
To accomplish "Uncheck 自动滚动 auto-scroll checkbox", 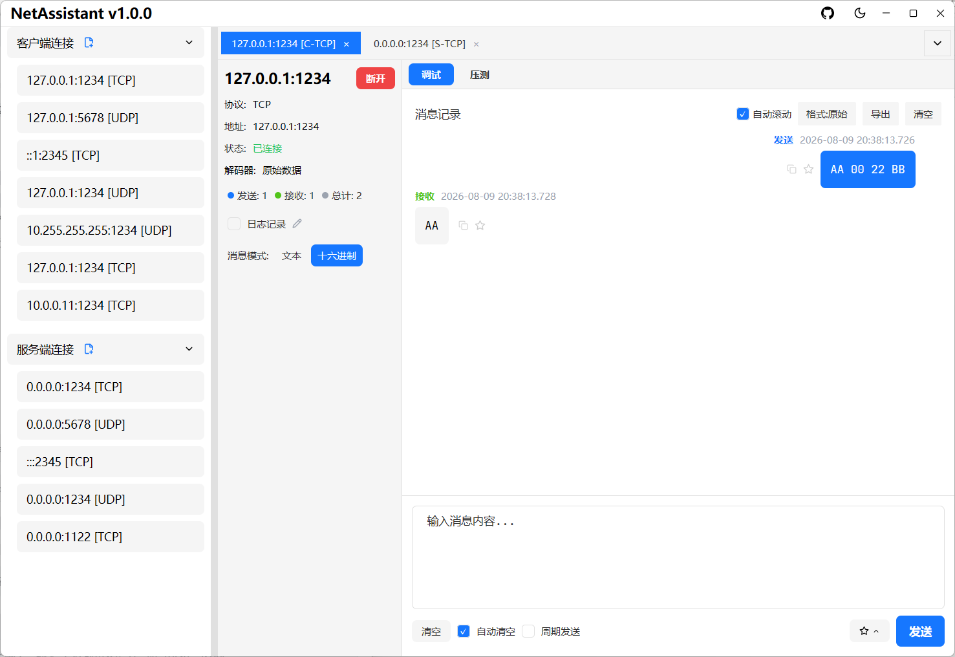I will 743,114.
